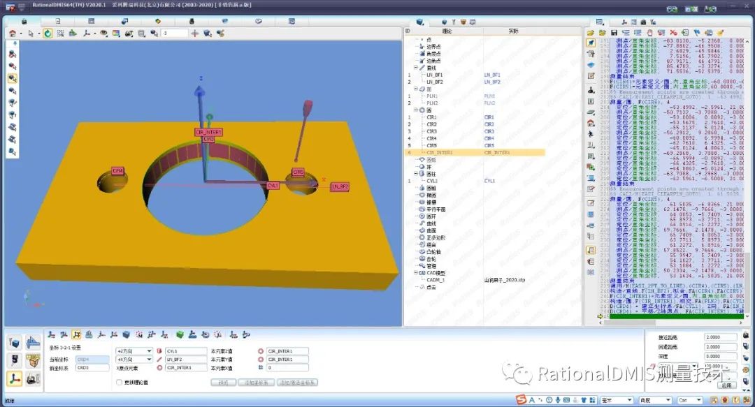This screenshot has height=407, width=755.
Task: Click the Sogou input method S icon
Action: pos(521,400)
